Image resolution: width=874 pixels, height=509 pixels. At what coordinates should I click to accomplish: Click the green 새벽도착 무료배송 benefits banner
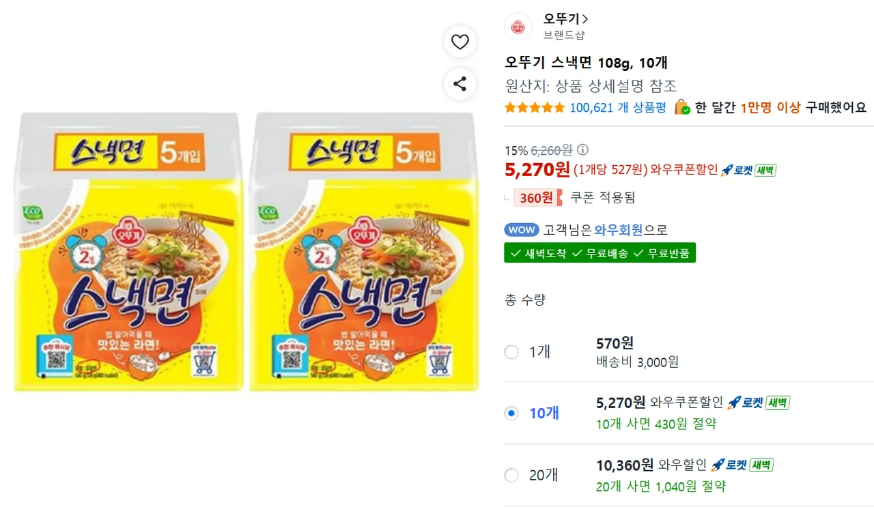click(600, 253)
